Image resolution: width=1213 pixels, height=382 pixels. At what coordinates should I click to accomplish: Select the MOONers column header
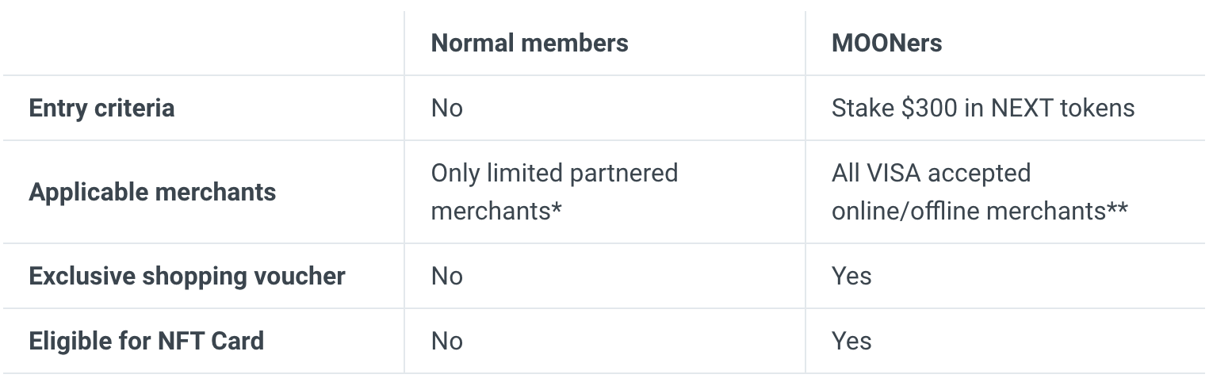pyautogui.click(x=886, y=43)
